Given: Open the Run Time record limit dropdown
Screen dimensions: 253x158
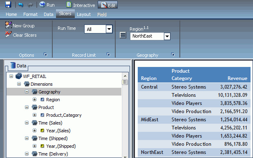Looking at the screenshot, I should tap(109, 29).
